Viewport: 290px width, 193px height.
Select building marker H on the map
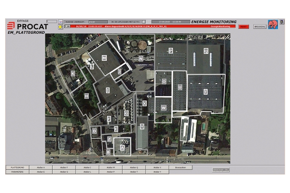coord(87,96)
